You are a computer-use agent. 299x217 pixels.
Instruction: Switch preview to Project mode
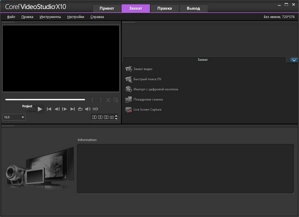click(x=27, y=106)
